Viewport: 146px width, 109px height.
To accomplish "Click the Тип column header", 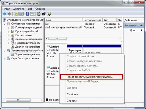I will (x=110, y=20).
